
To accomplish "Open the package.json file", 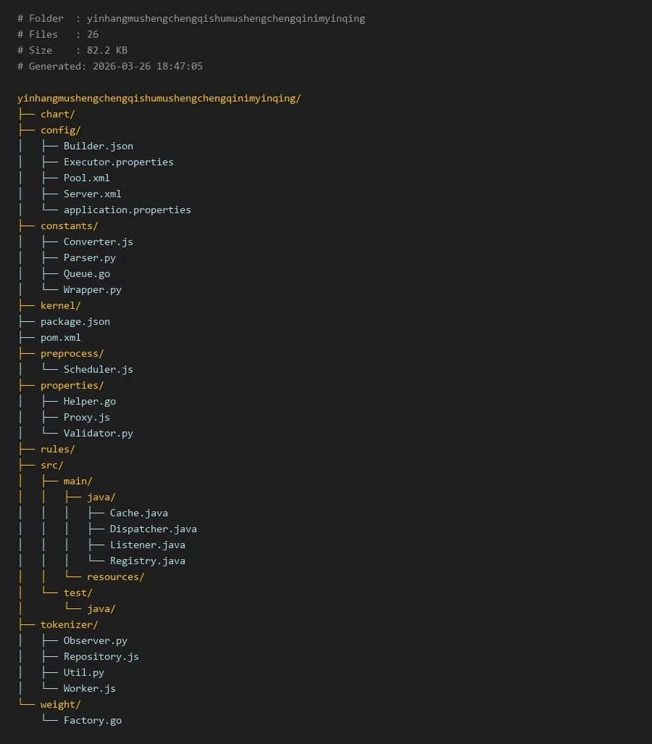I will pos(75,321).
